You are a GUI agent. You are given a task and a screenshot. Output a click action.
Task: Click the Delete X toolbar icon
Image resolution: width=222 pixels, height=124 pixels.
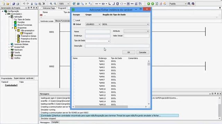pyautogui.click(x=44, y=4)
